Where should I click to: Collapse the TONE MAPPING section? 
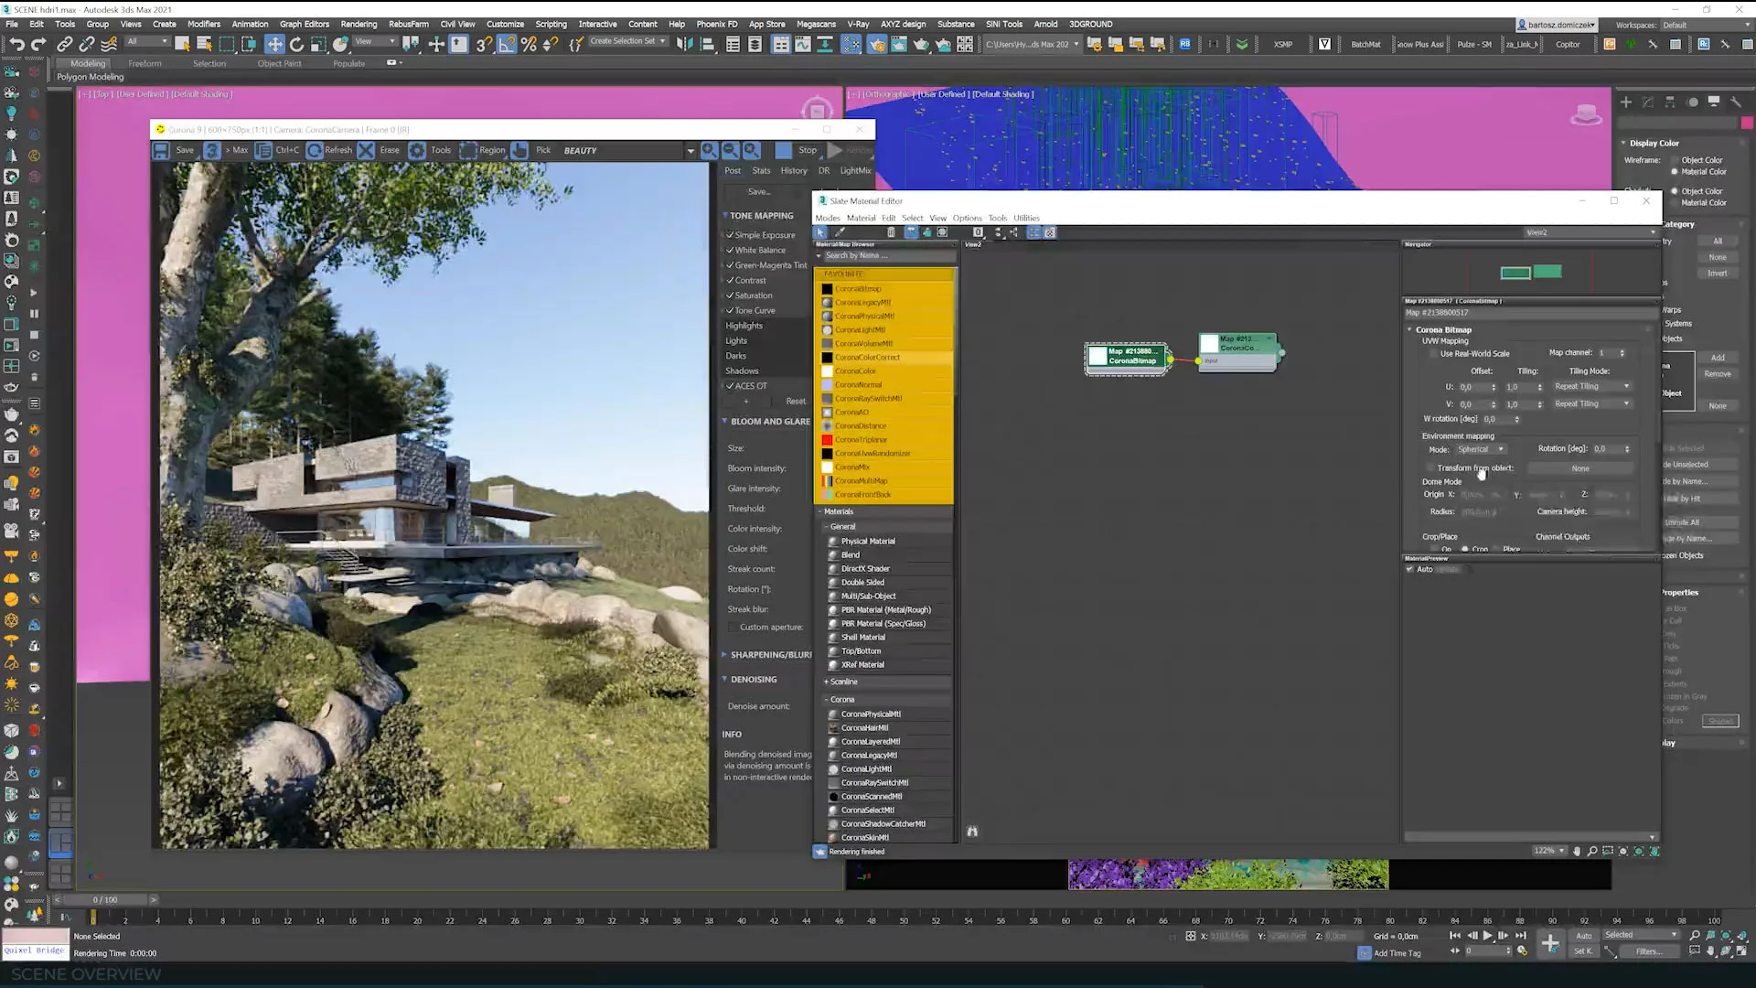[725, 216]
